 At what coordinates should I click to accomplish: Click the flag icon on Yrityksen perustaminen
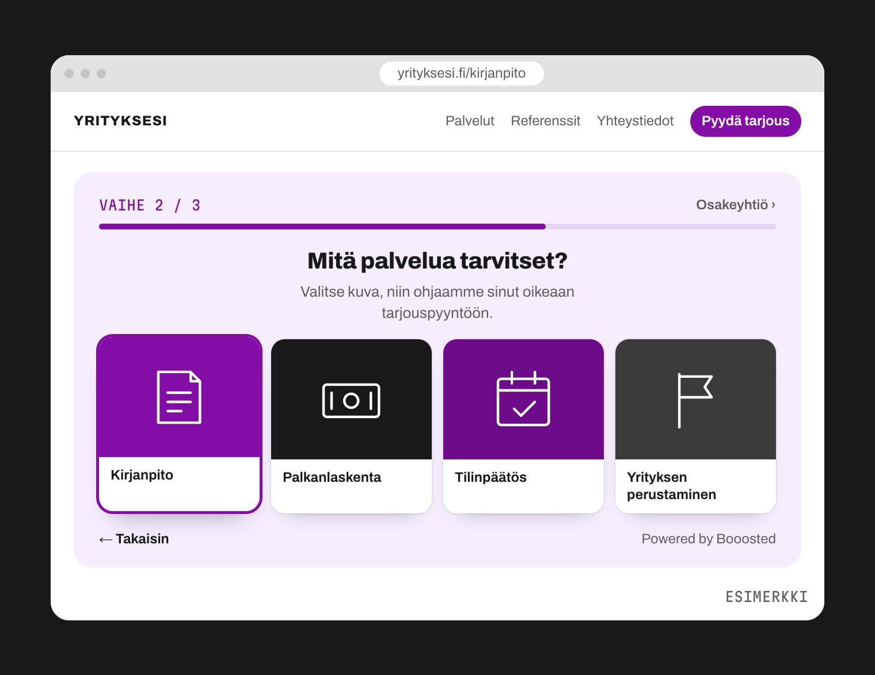tap(695, 401)
